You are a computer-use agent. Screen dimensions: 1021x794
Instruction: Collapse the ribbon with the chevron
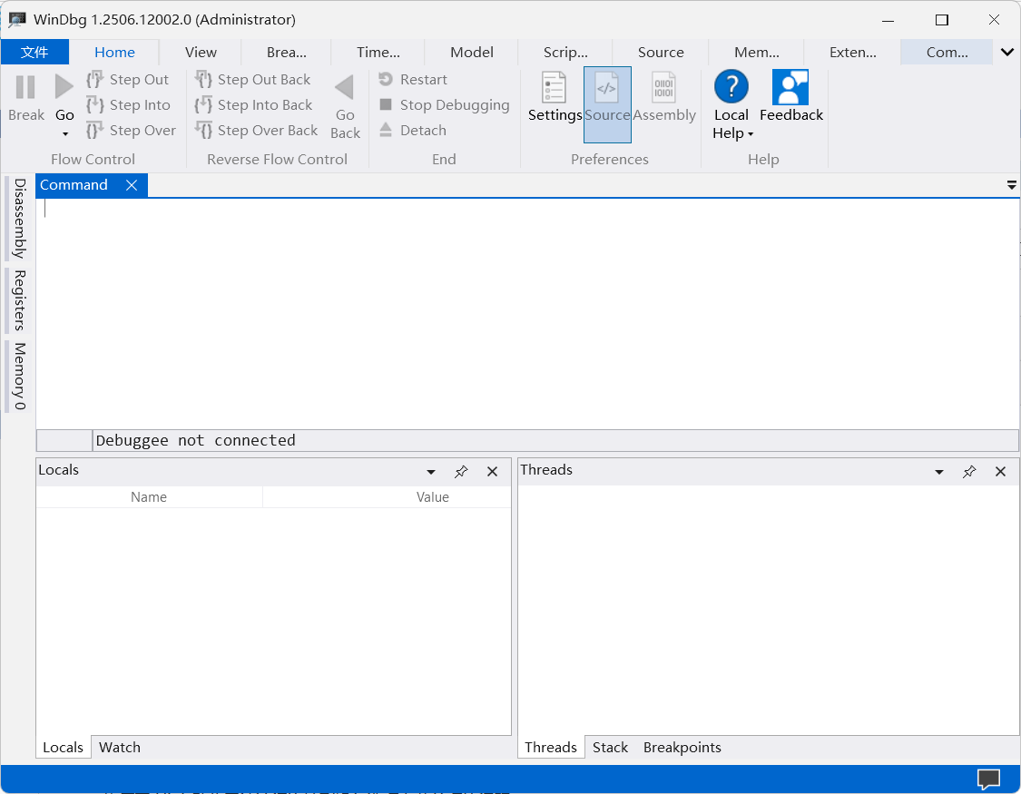1006,52
